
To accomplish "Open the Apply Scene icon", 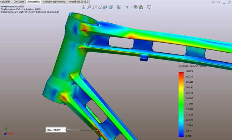I will (x=141, y=7).
